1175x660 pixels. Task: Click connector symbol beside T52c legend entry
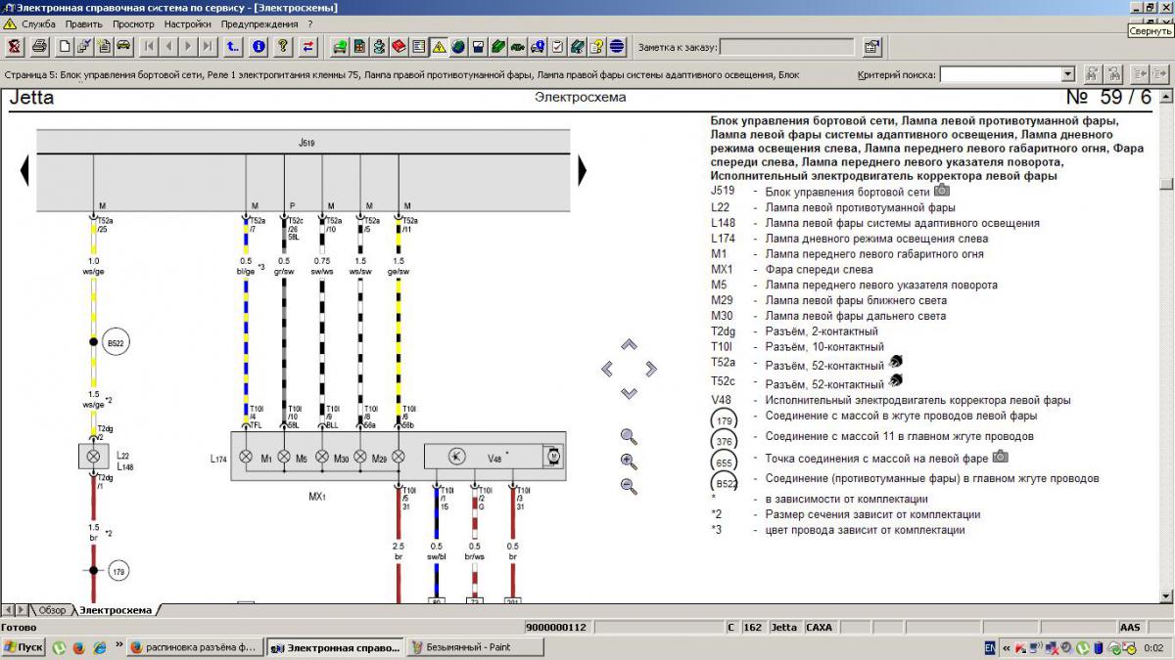[x=895, y=380]
